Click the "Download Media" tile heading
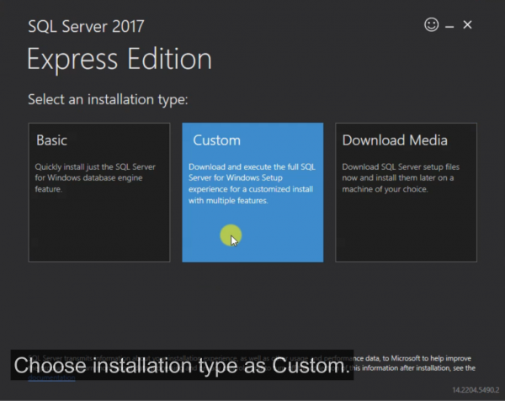Screen dimensions: 505x401 395,140
